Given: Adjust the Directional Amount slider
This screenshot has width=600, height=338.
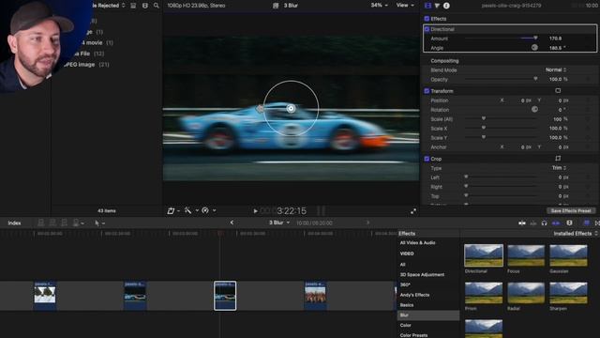Looking at the screenshot, I should tap(535, 38).
